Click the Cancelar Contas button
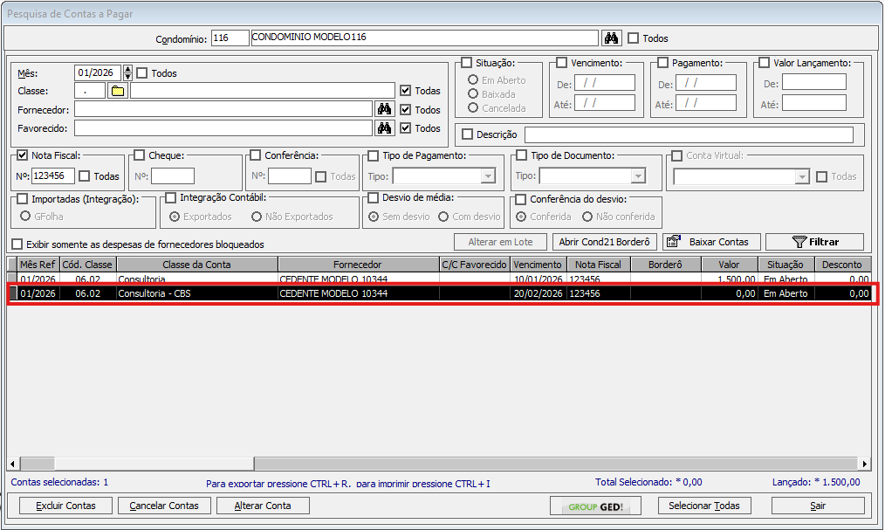Screen dimensions: 885x530 (x=164, y=506)
